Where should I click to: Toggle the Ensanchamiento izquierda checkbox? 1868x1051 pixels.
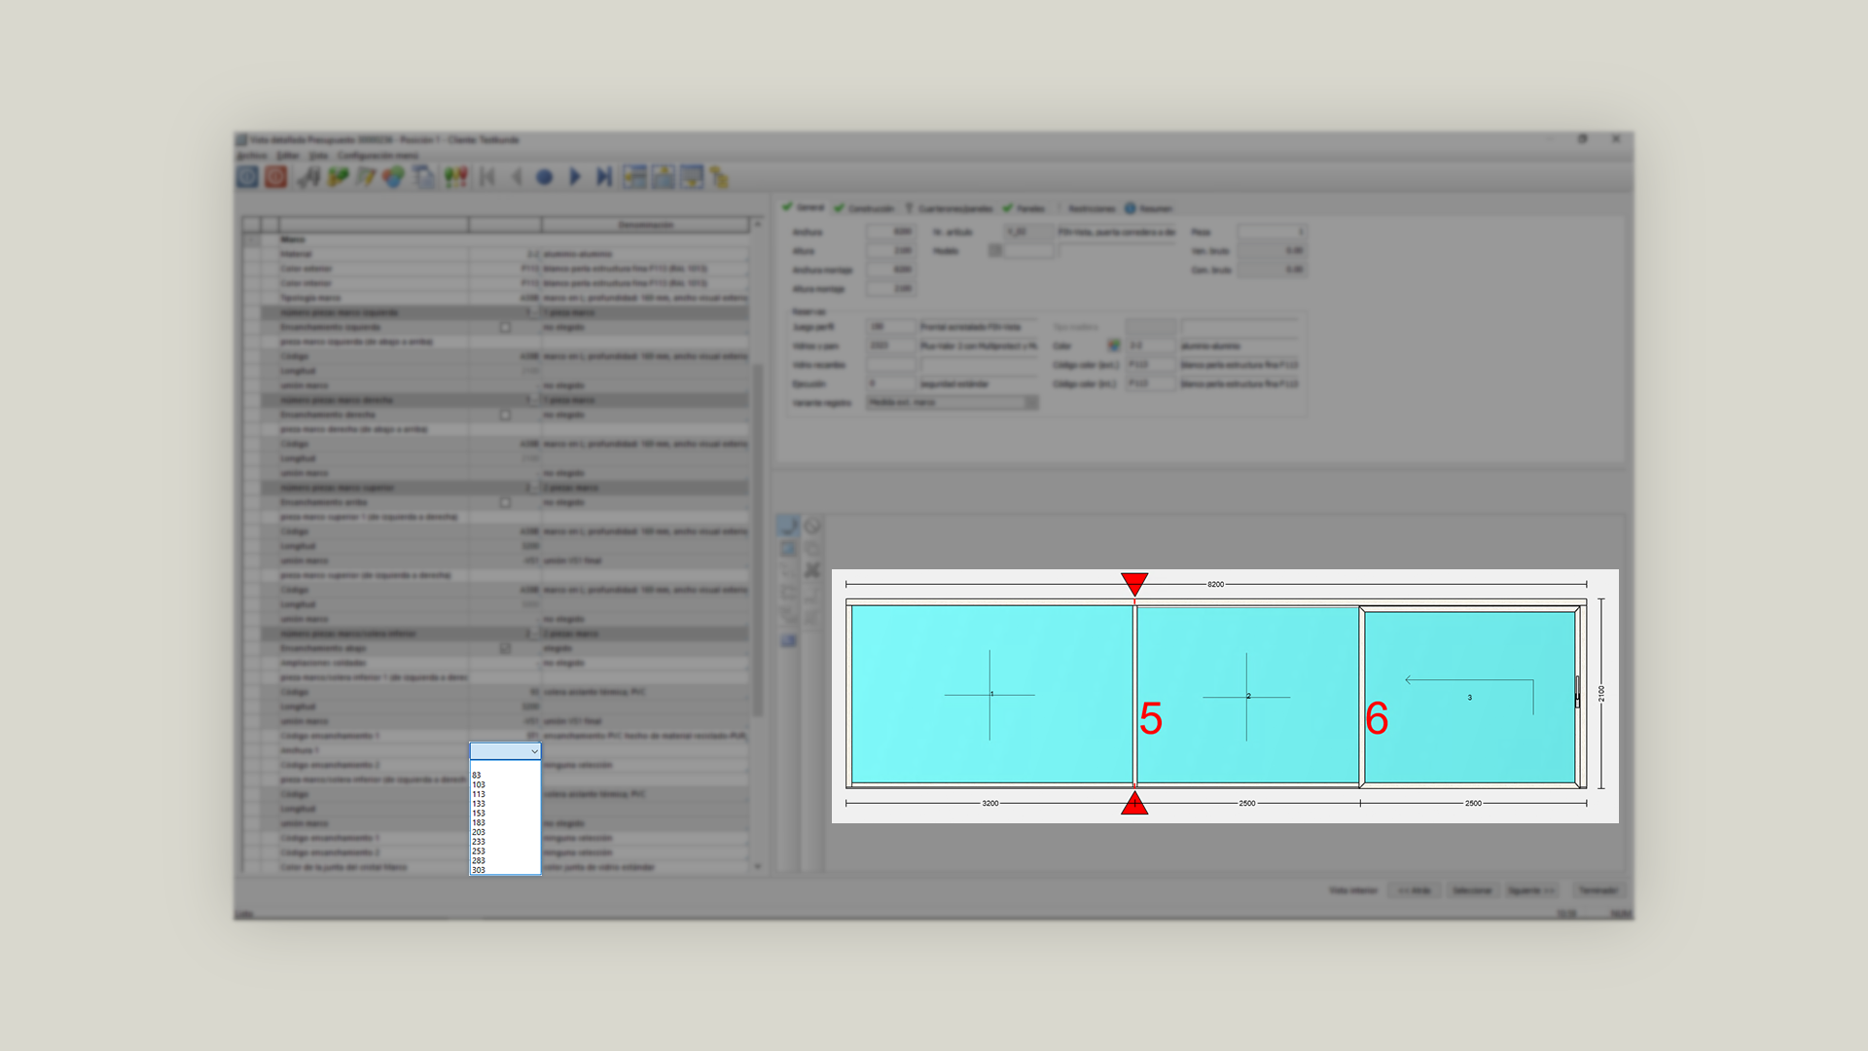(x=505, y=328)
